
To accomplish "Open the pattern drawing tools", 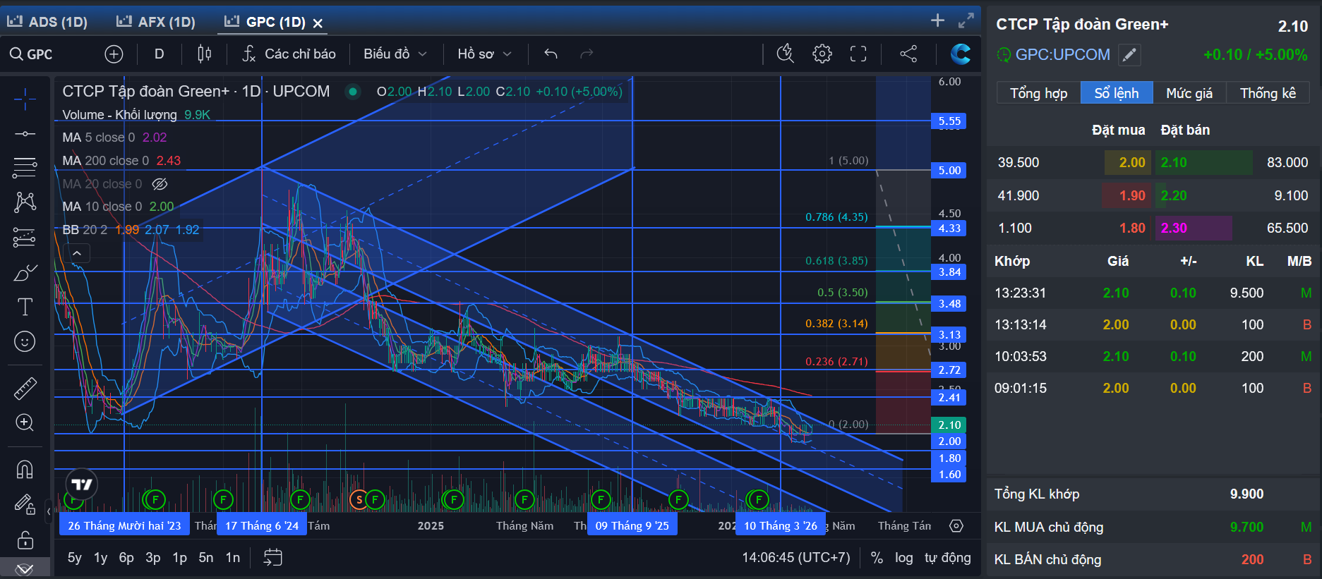I will (25, 202).
